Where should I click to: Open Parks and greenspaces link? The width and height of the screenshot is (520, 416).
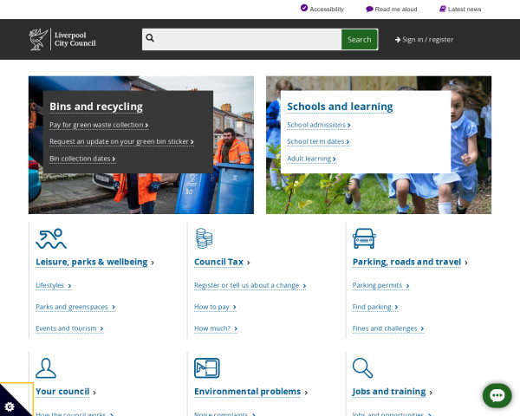pos(75,307)
